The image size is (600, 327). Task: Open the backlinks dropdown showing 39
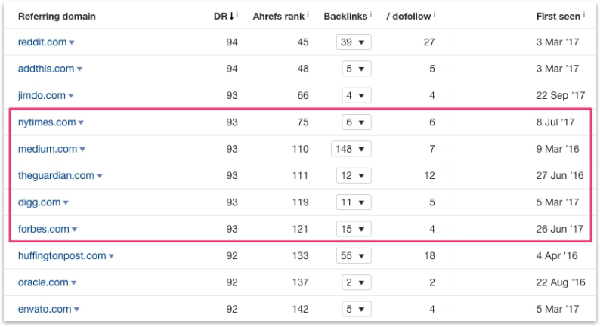click(354, 42)
